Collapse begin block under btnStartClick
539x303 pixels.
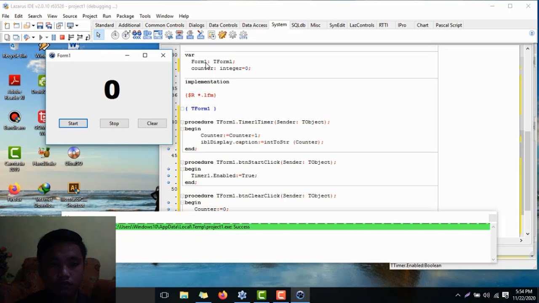click(182, 169)
